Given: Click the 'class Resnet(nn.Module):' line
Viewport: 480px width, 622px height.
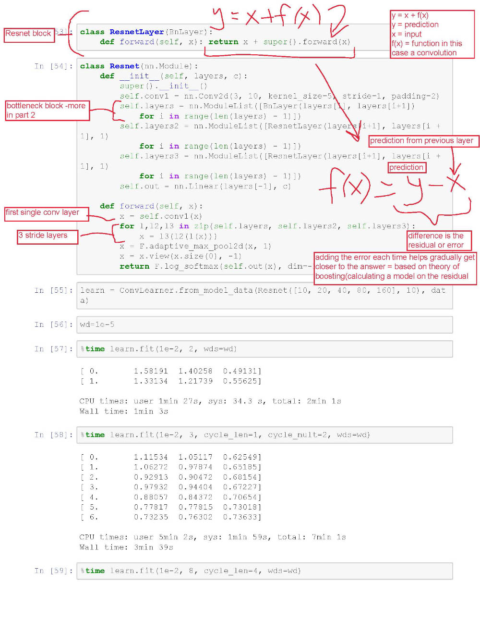Looking at the screenshot, I should pyautogui.click(x=139, y=66).
